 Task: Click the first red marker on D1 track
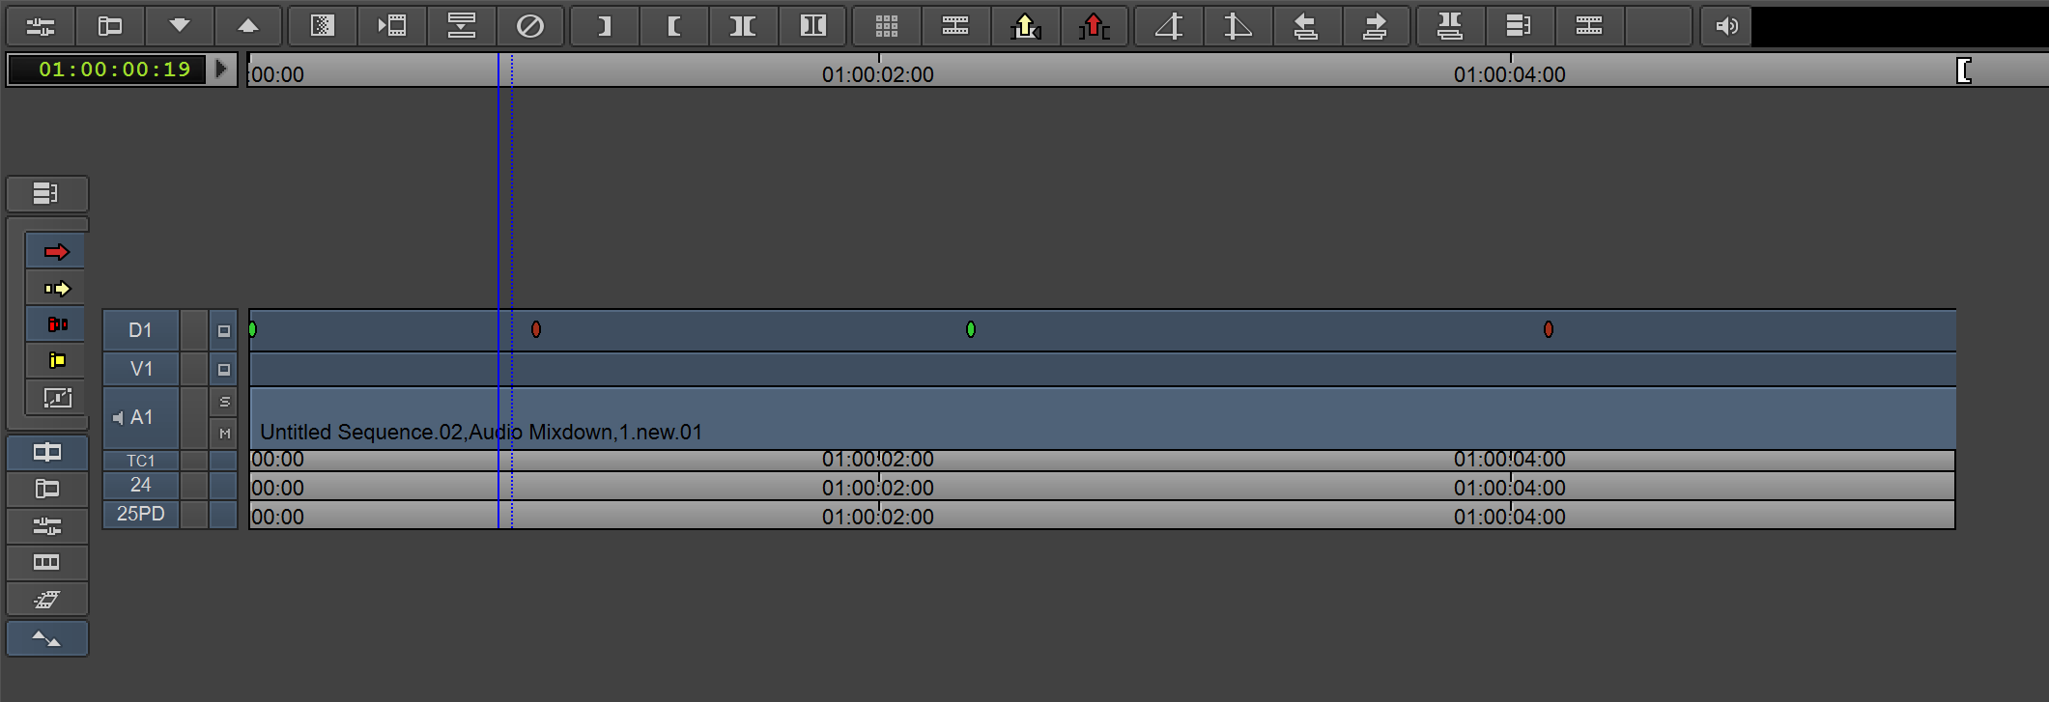click(x=536, y=329)
